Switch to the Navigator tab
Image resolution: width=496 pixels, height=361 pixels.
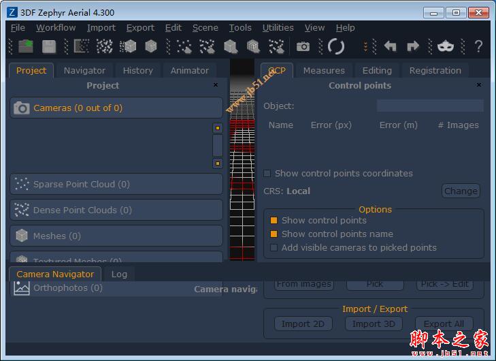point(84,70)
